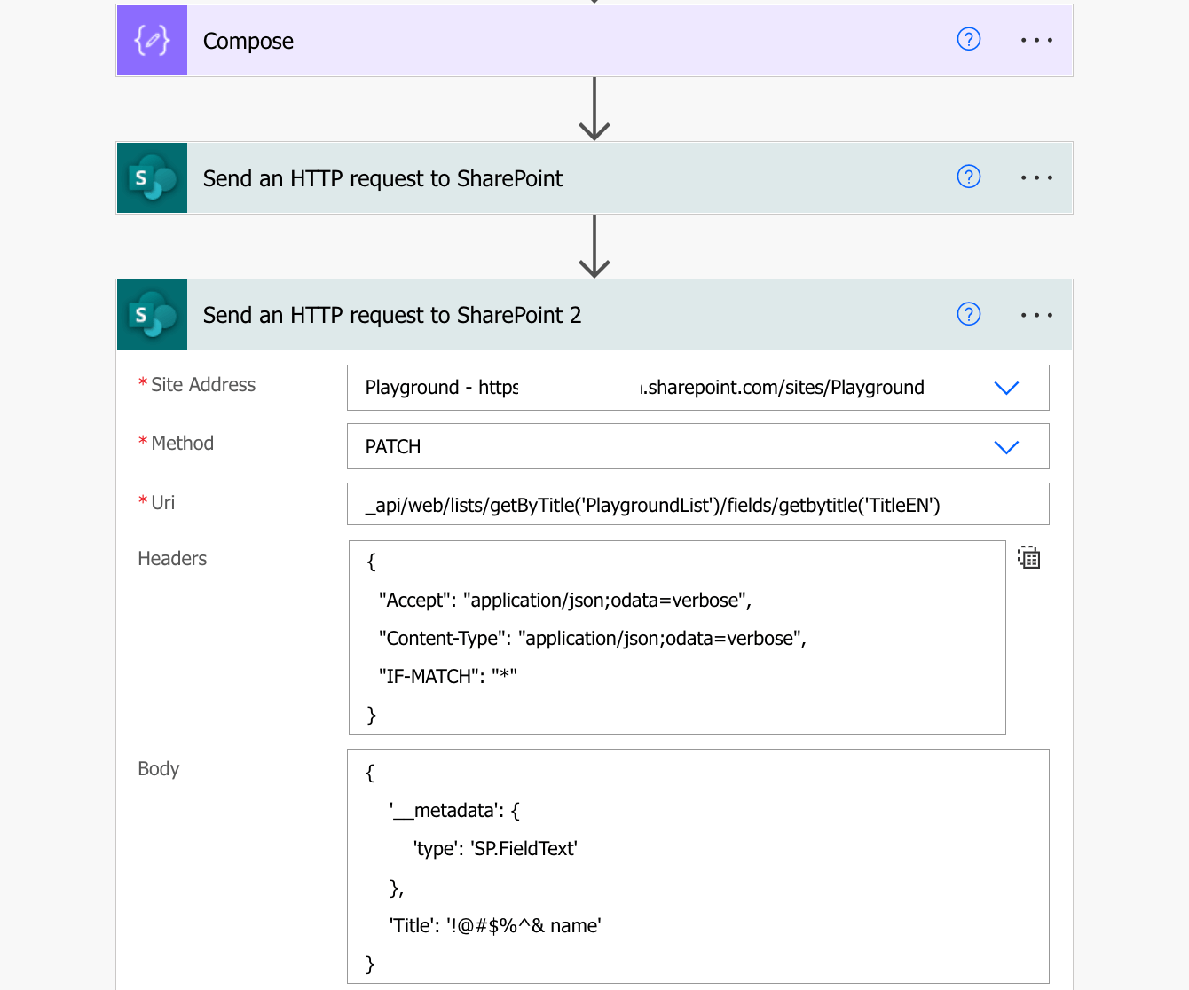Click inside the Uri input field

[x=697, y=504]
